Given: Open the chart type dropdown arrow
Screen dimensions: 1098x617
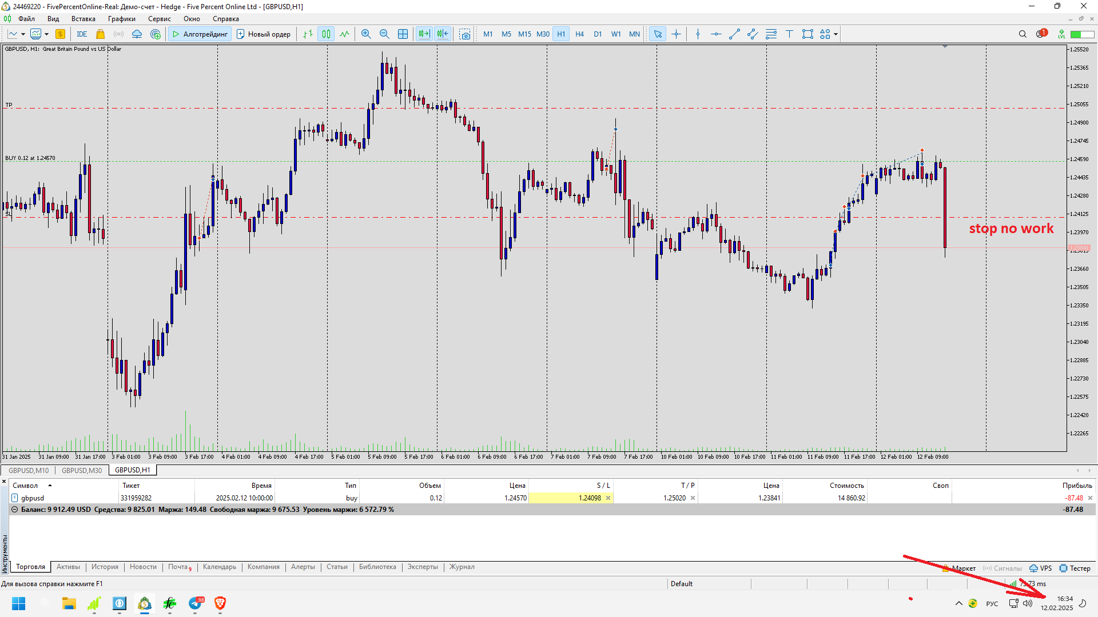Looking at the screenshot, I should (23, 34).
